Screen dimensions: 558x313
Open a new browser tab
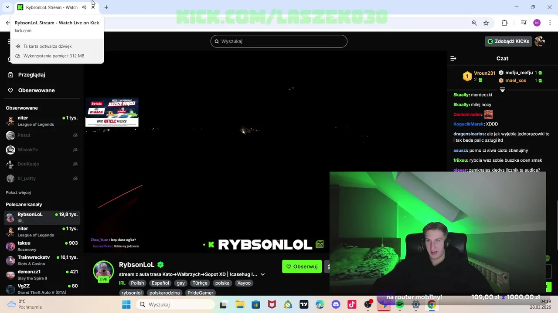point(106,7)
